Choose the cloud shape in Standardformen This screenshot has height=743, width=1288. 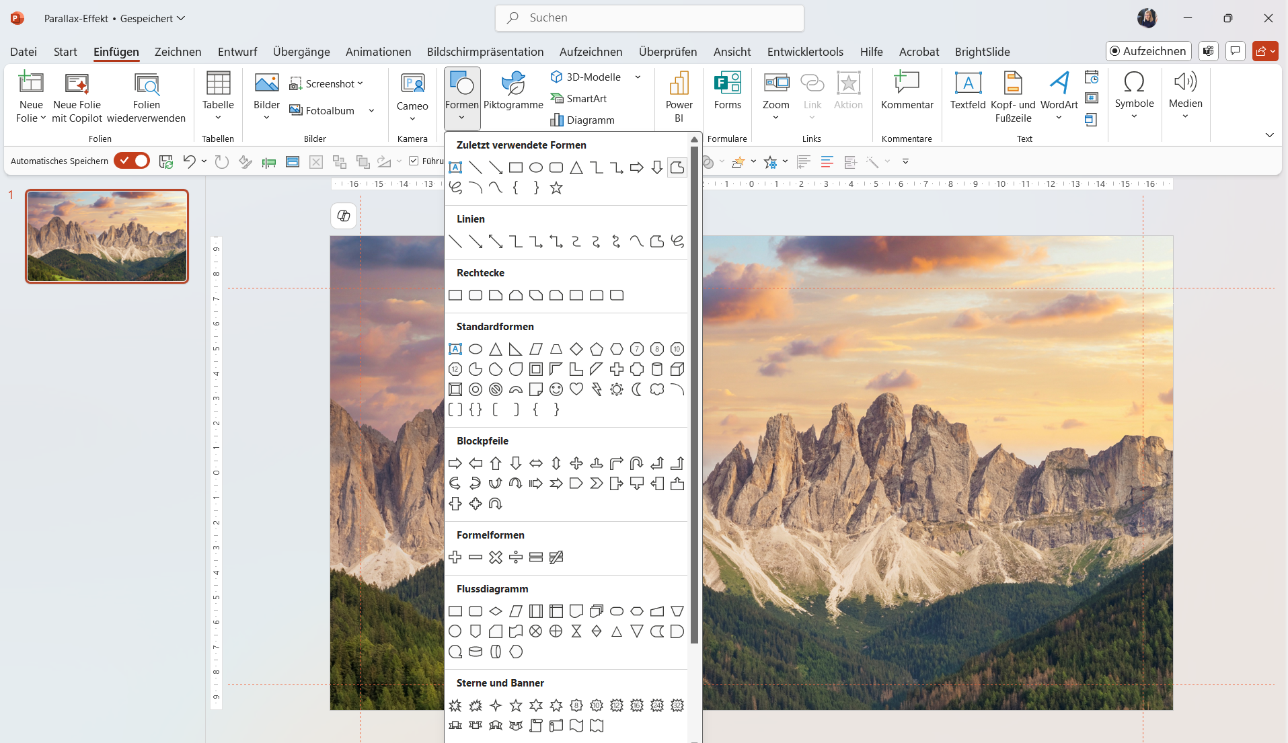657,389
